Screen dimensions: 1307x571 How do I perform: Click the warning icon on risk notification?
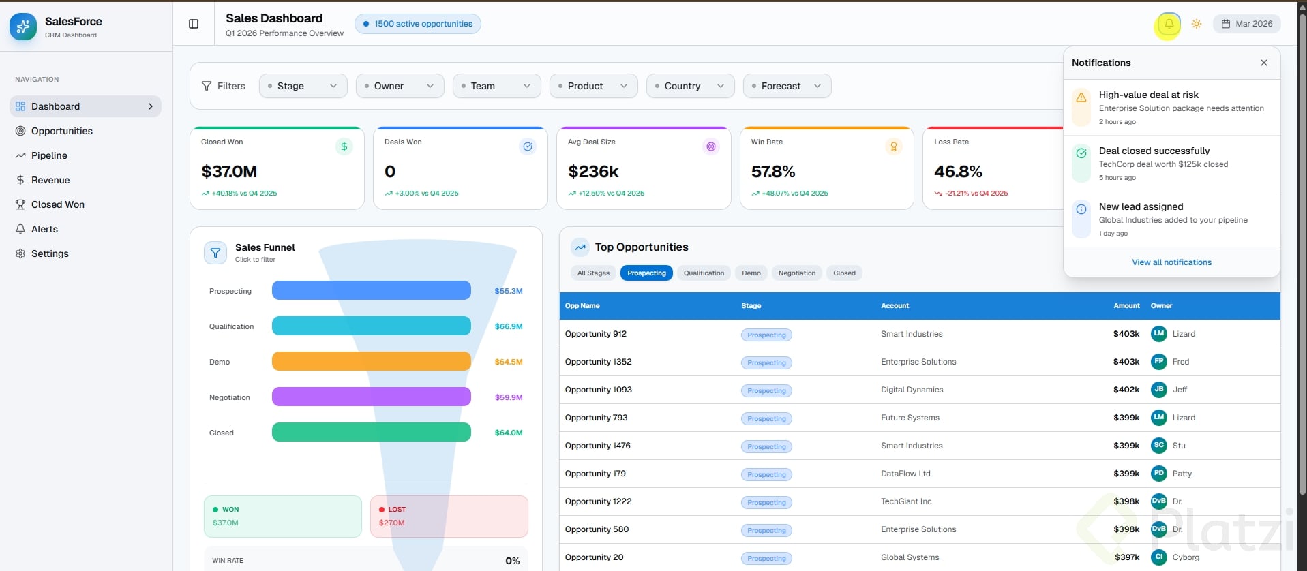[1081, 97]
